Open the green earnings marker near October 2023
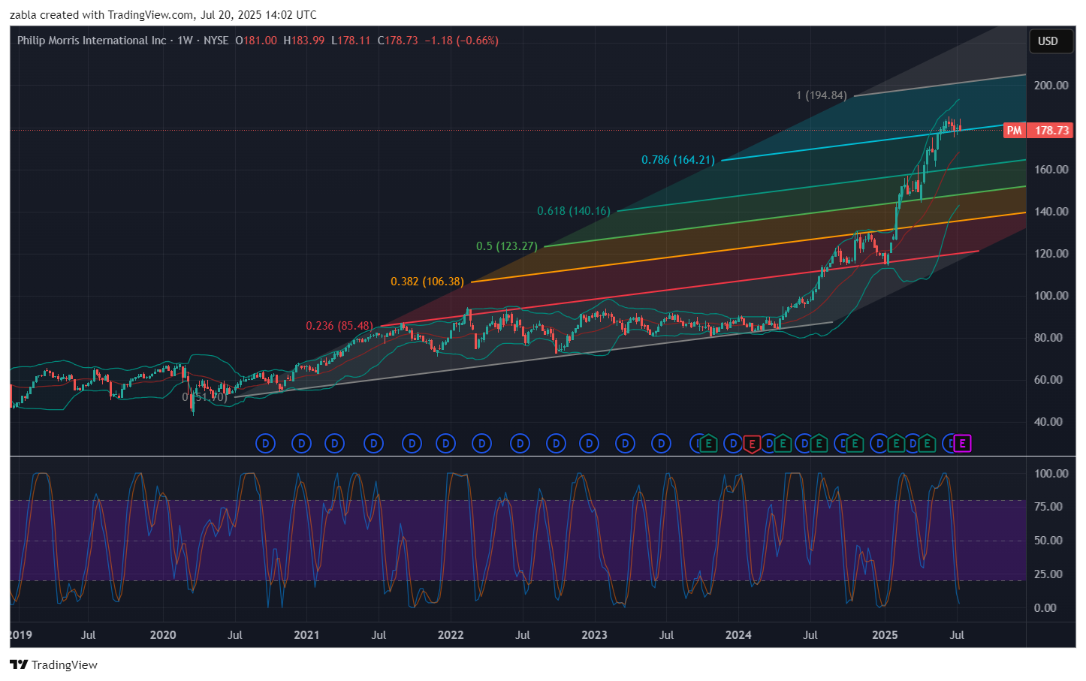 click(709, 443)
